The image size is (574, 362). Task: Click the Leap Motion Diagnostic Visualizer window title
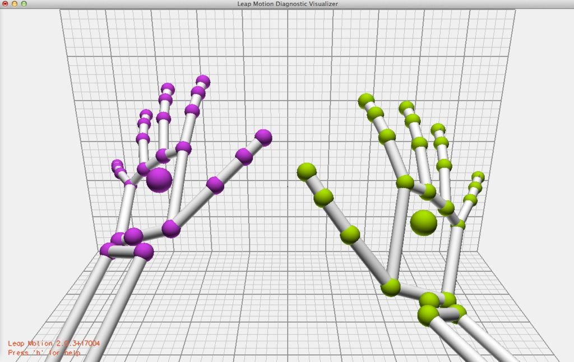(x=287, y=4)
